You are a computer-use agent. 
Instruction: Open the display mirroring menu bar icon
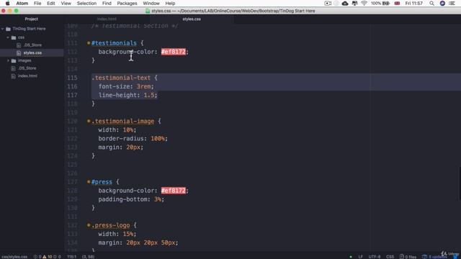tap(354, 3)
